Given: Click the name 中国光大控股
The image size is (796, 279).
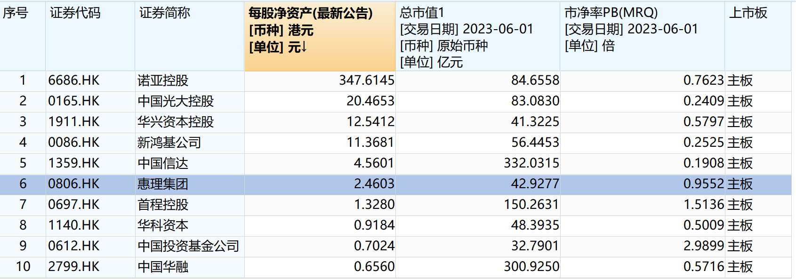Looking at the screenshot, I should 176,101.
